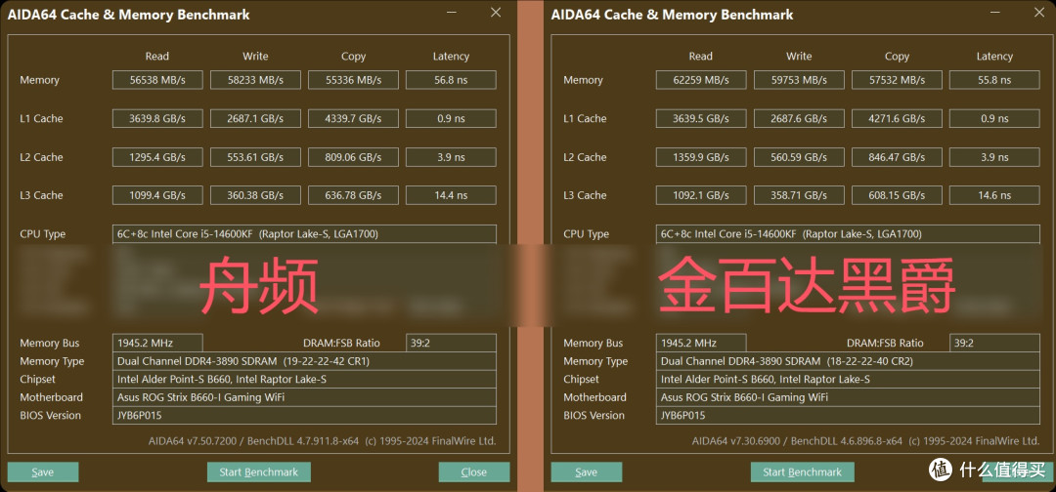1056x492 pixels.
Task: Click the L1 Cache Write field 2687.1 GB/s
Action: click(x=255, y=118)
